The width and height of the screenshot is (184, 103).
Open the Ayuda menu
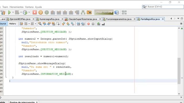[38, 7]
